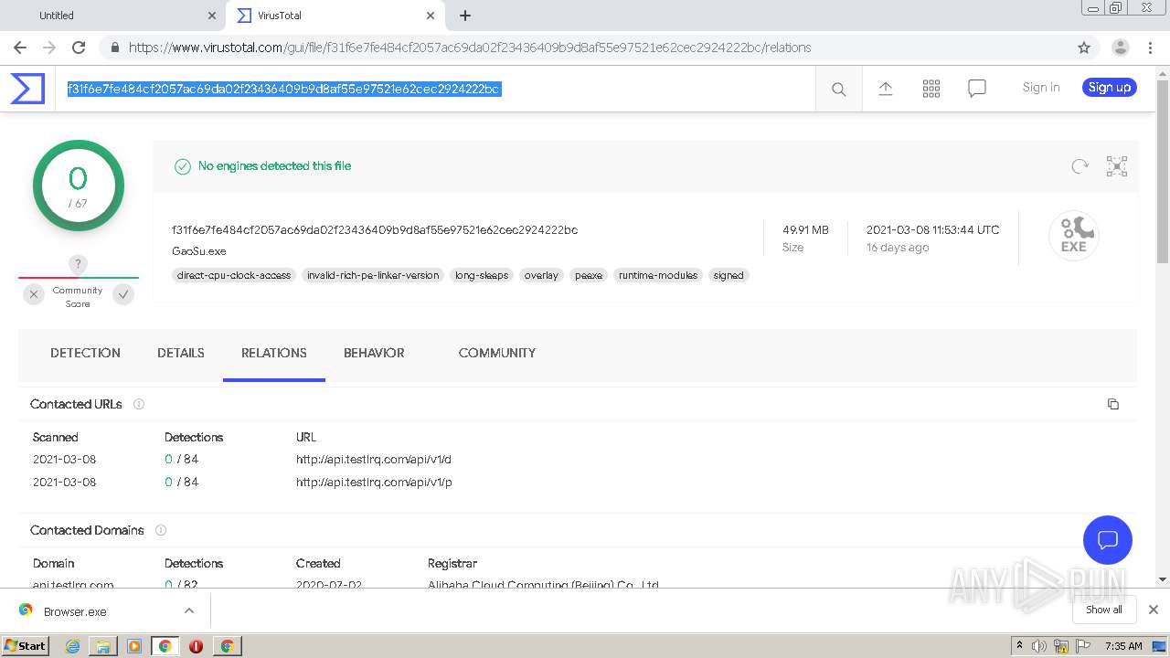Open Internet Explorer in taskbar
This screenshot has width=1170, height=658.
pos(72,646)
